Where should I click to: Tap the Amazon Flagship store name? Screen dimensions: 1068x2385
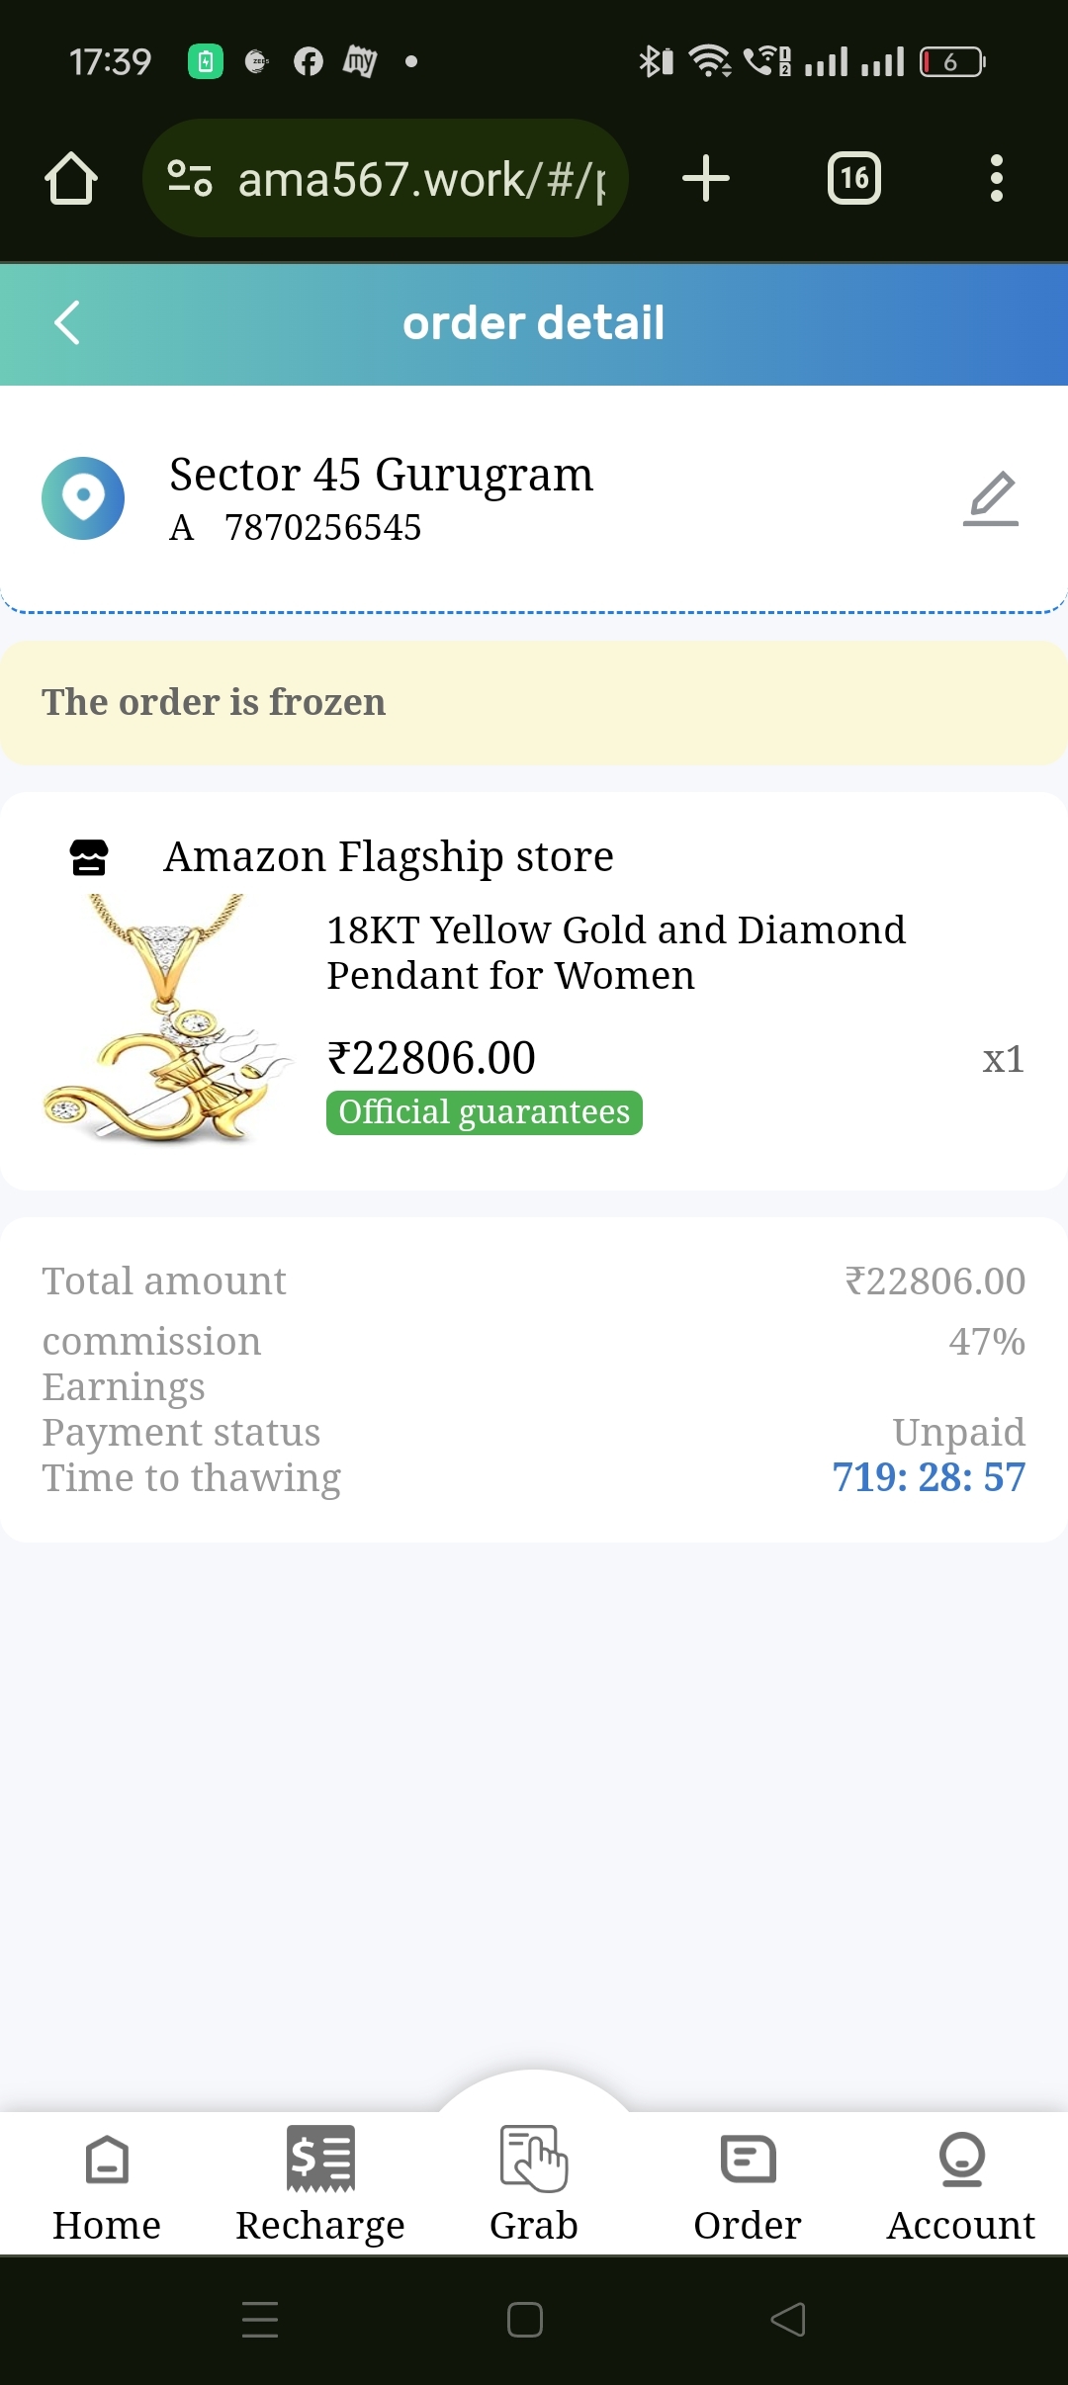[389, 857]
